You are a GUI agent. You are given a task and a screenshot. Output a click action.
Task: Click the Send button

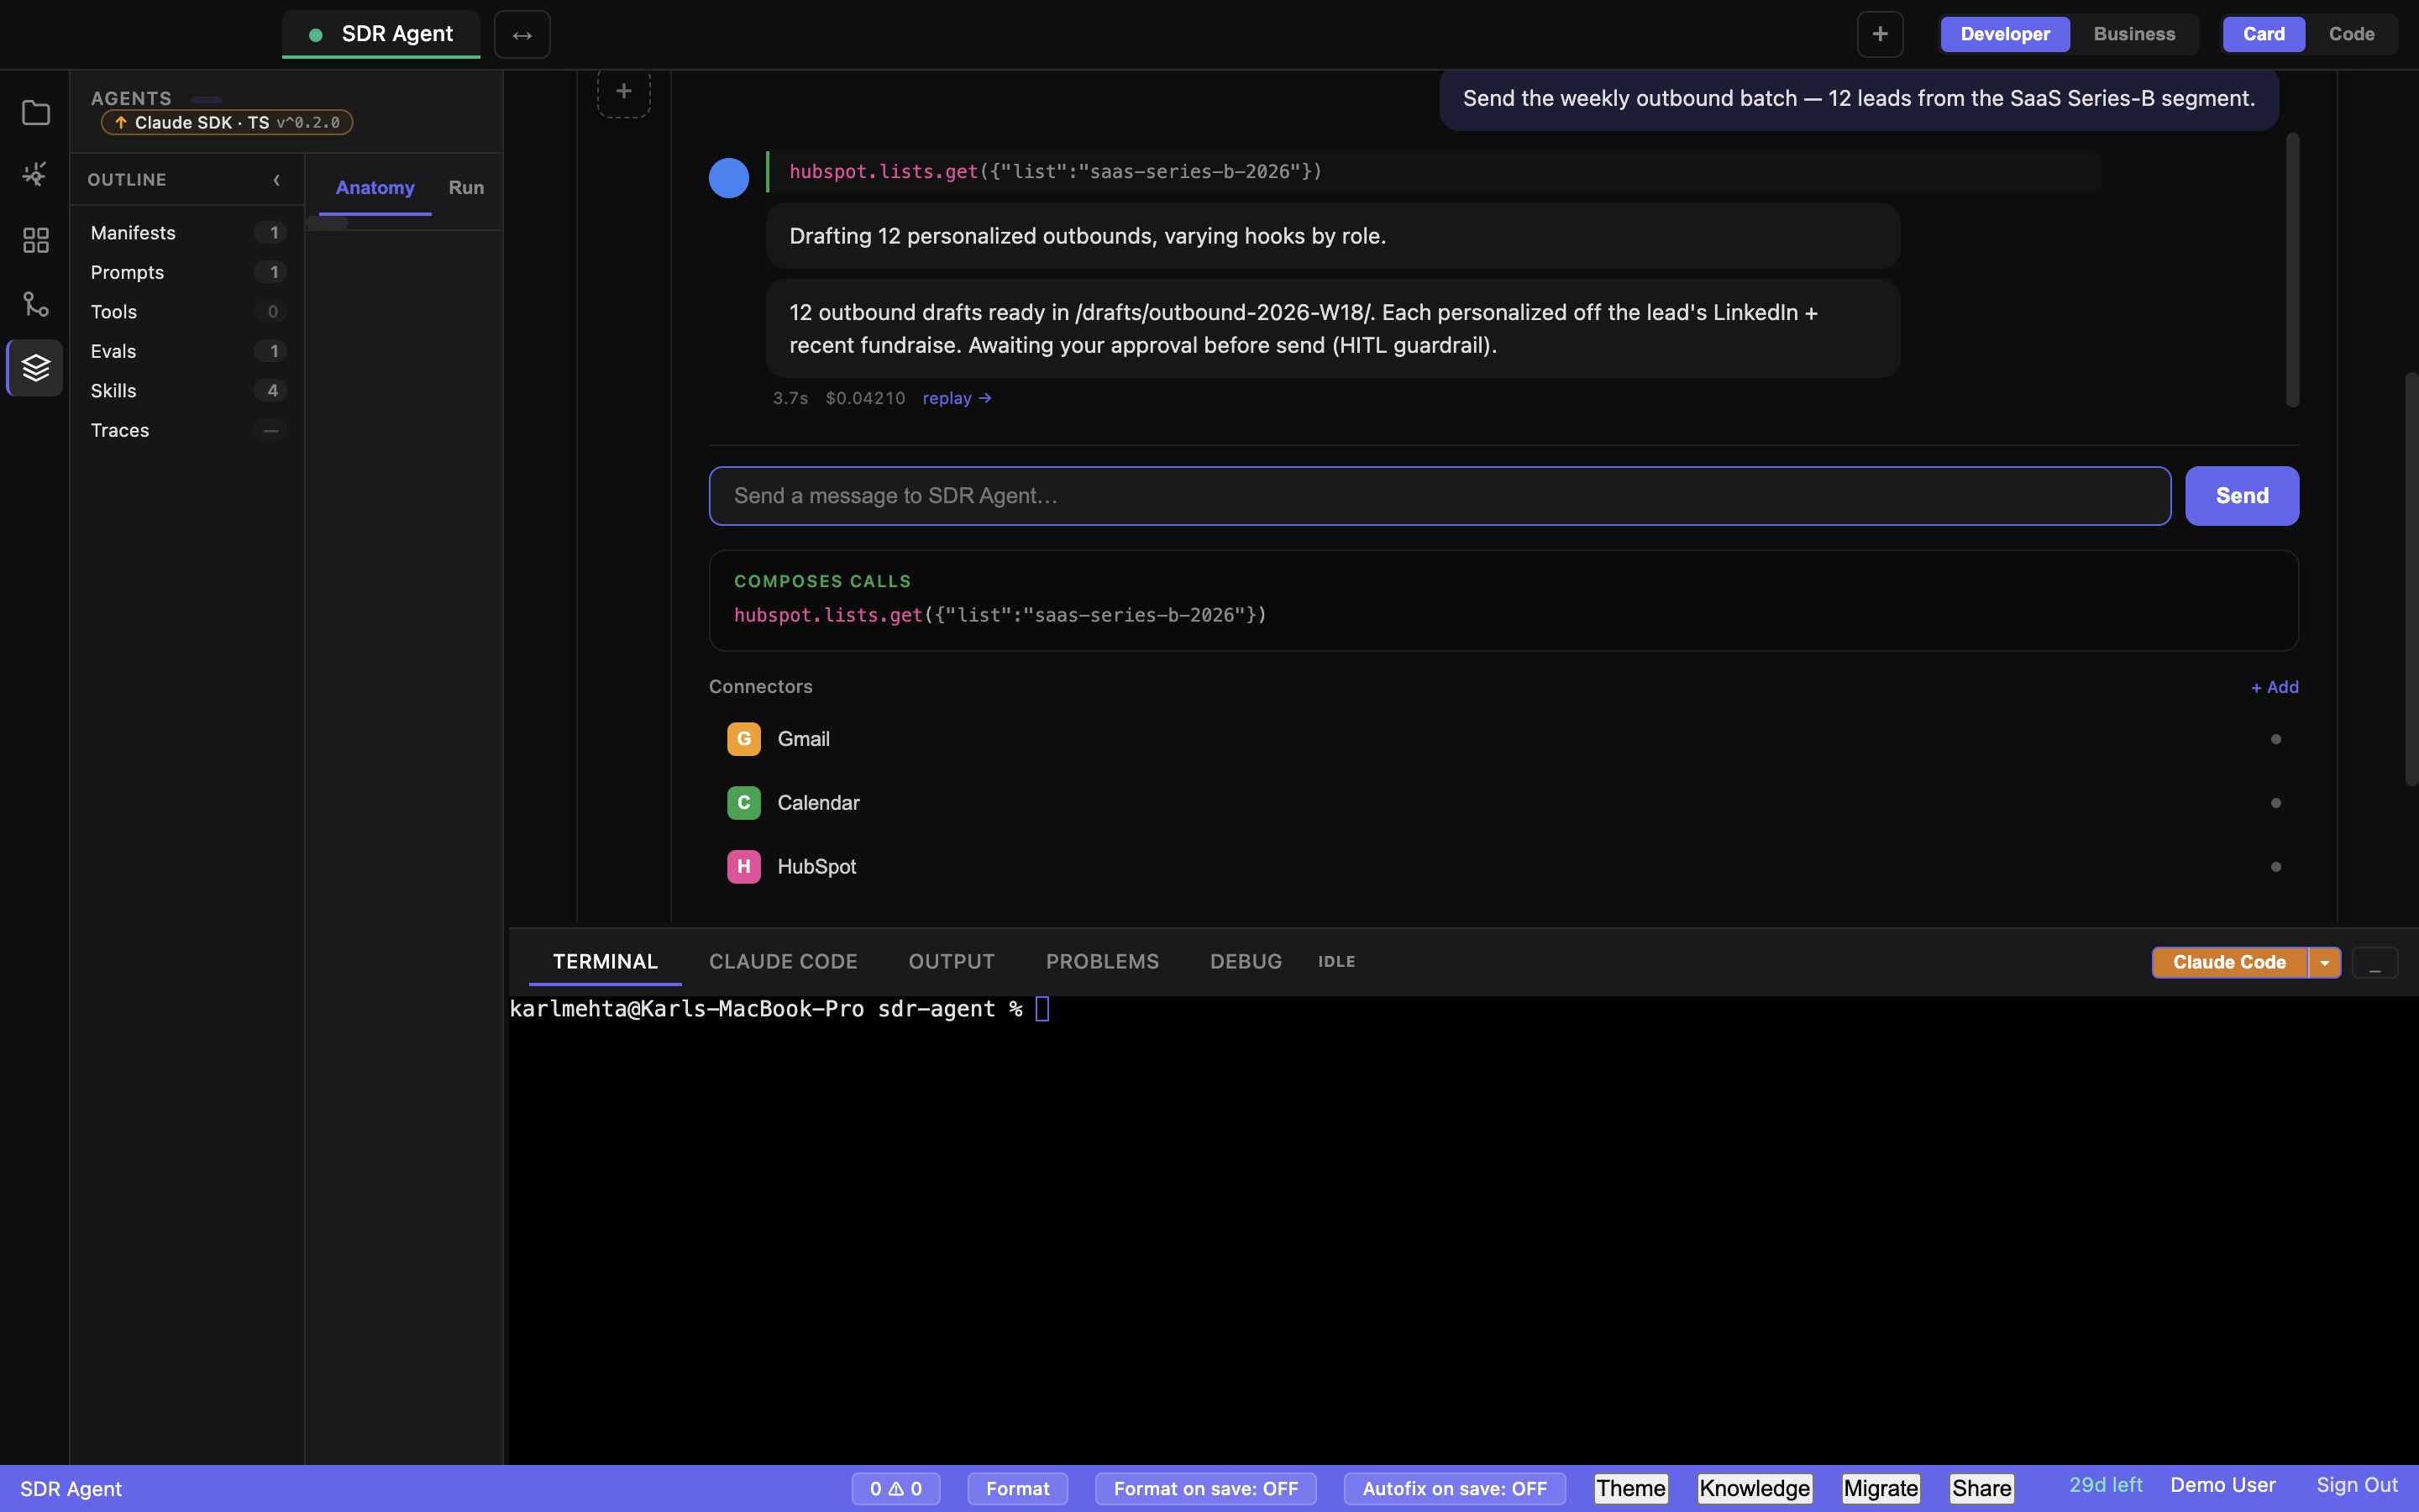coord(2241,496)
